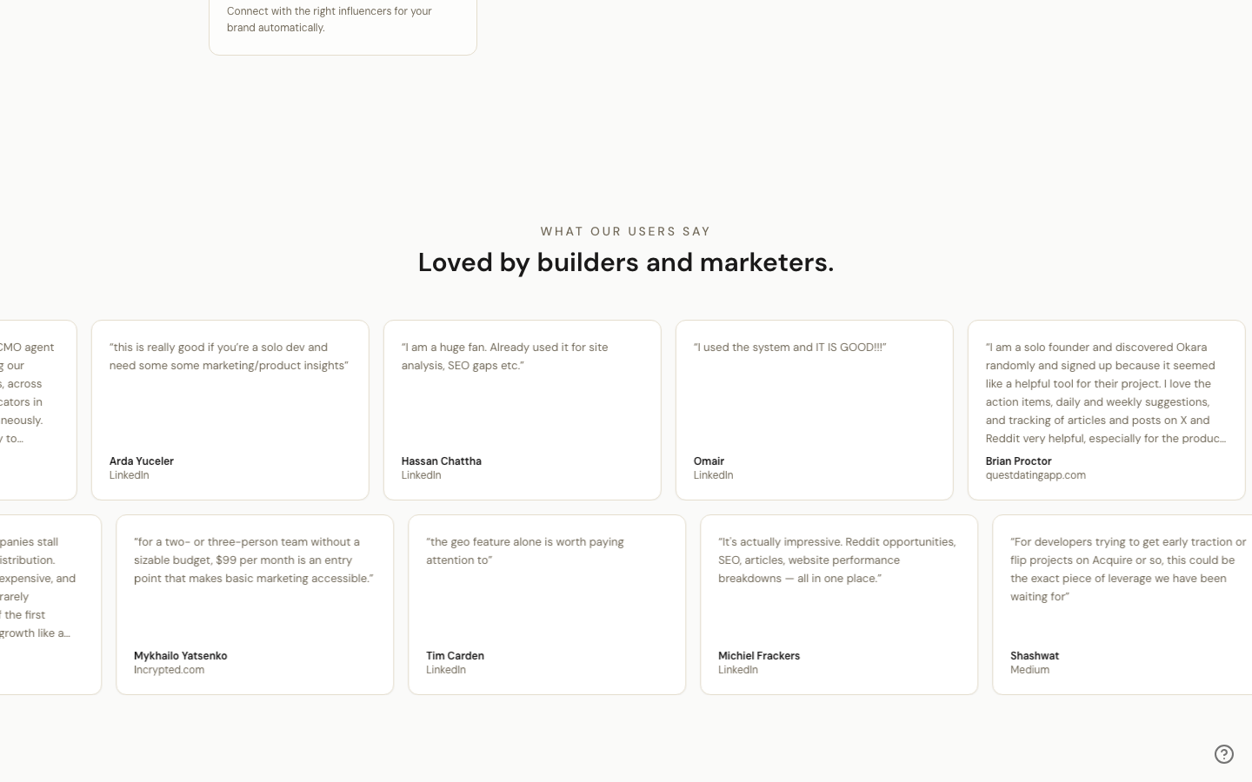This screenshot has width=1252, height=782.
Task: Click the "$99 per month" quote text
Action: coord(254,560)
